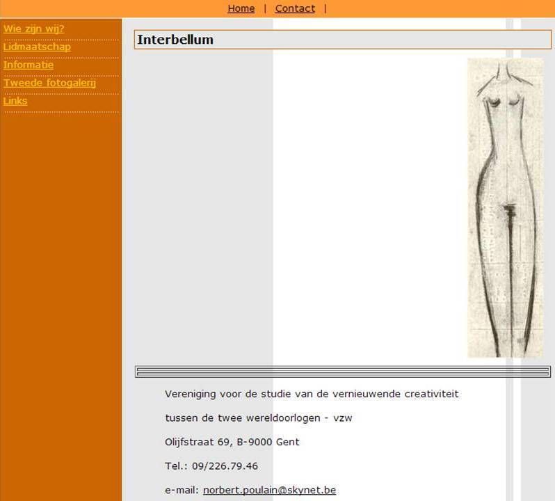555x501 pixels.
Task: Click the nude figure drawing image
Action: click(506, 208)
